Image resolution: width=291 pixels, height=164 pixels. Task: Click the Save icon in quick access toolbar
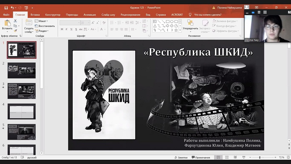point(6,8)
